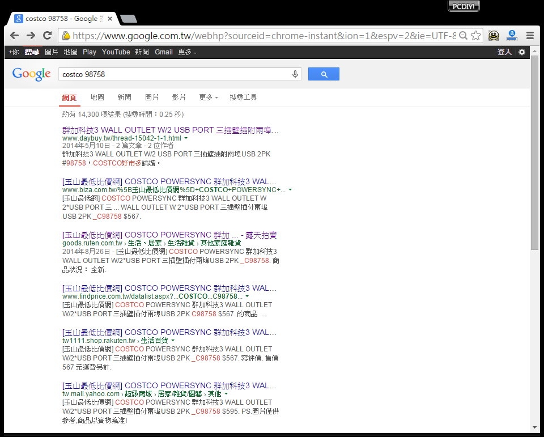
Task: Expand dropdown arrow next to rakuten 生活百貨
Action: click(x=173, y=341)
